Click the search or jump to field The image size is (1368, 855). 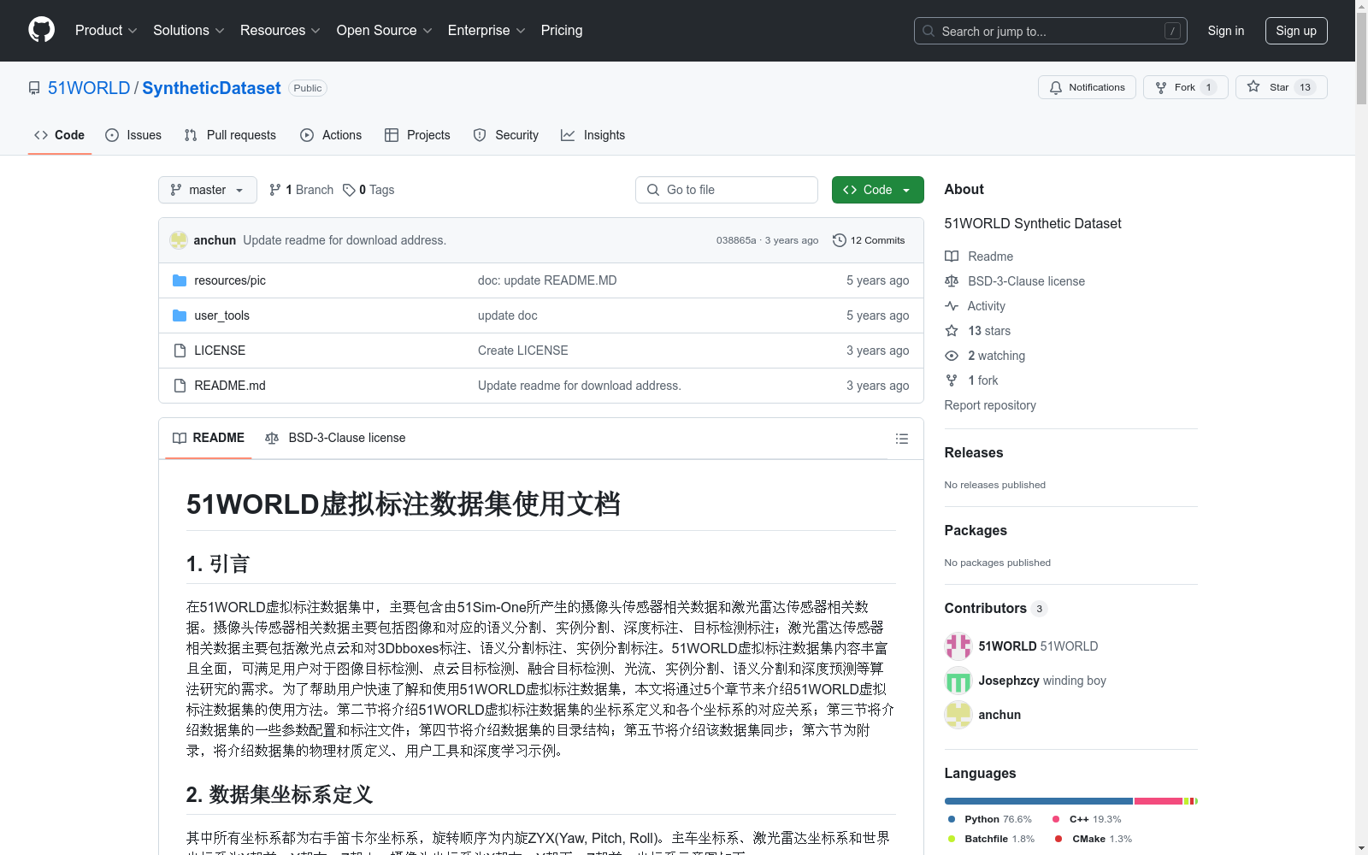pos(1051,31)
